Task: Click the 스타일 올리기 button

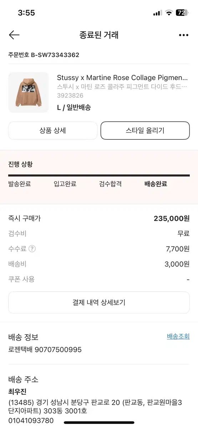Action: 145,131
